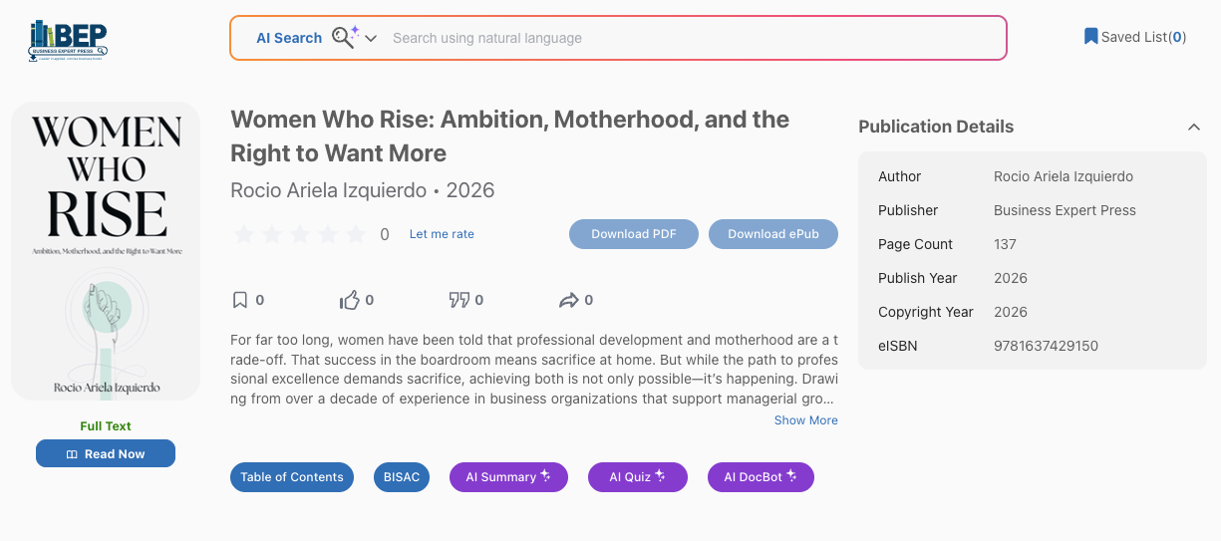This screenshot has width=1221, height=541.
Task: Rate the book with the fifth star
Action: point(356,235)
